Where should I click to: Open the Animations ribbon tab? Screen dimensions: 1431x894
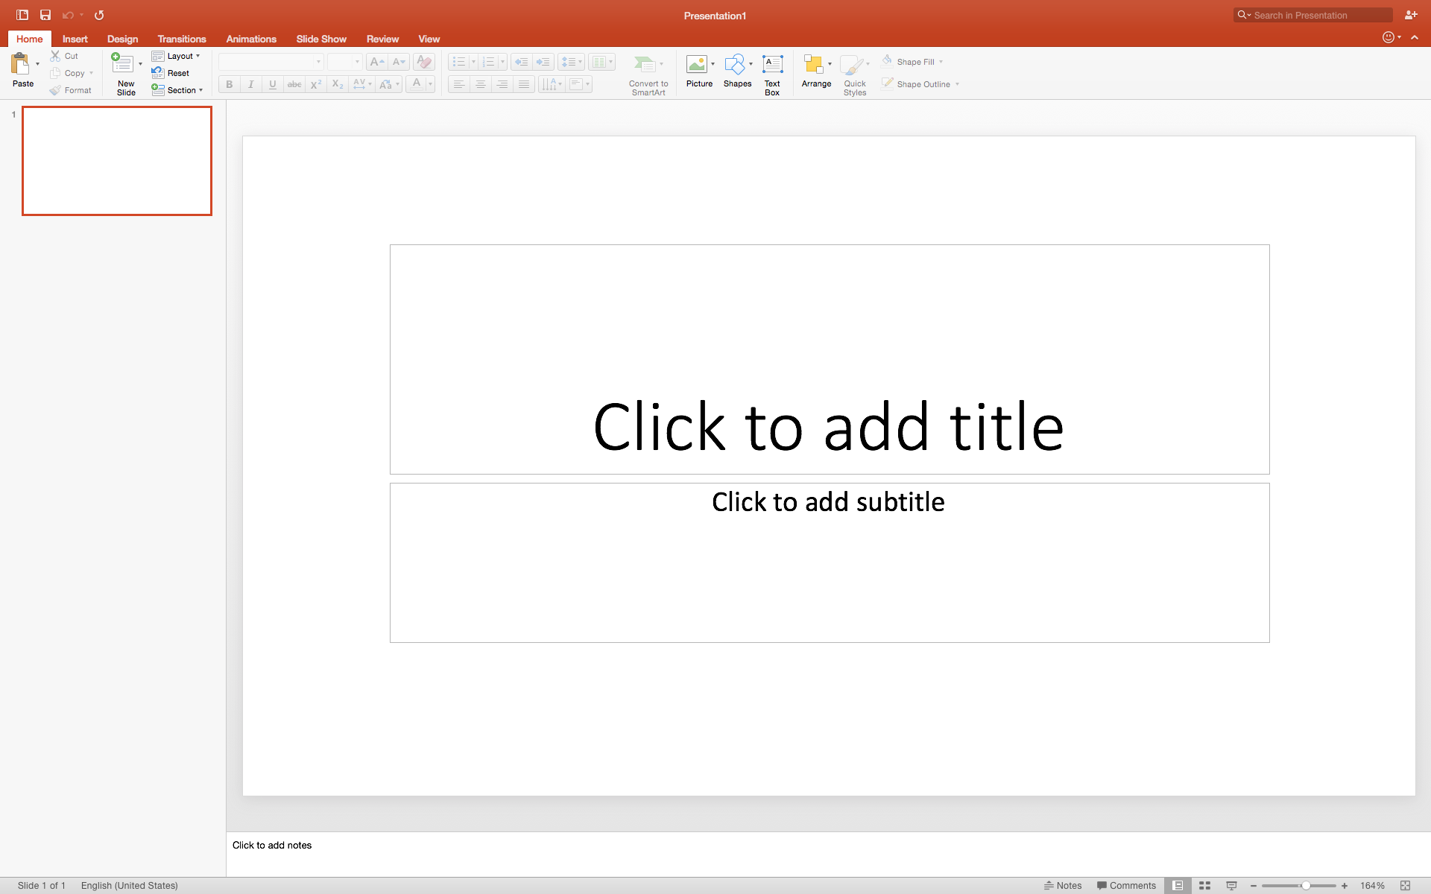(250, 39)
